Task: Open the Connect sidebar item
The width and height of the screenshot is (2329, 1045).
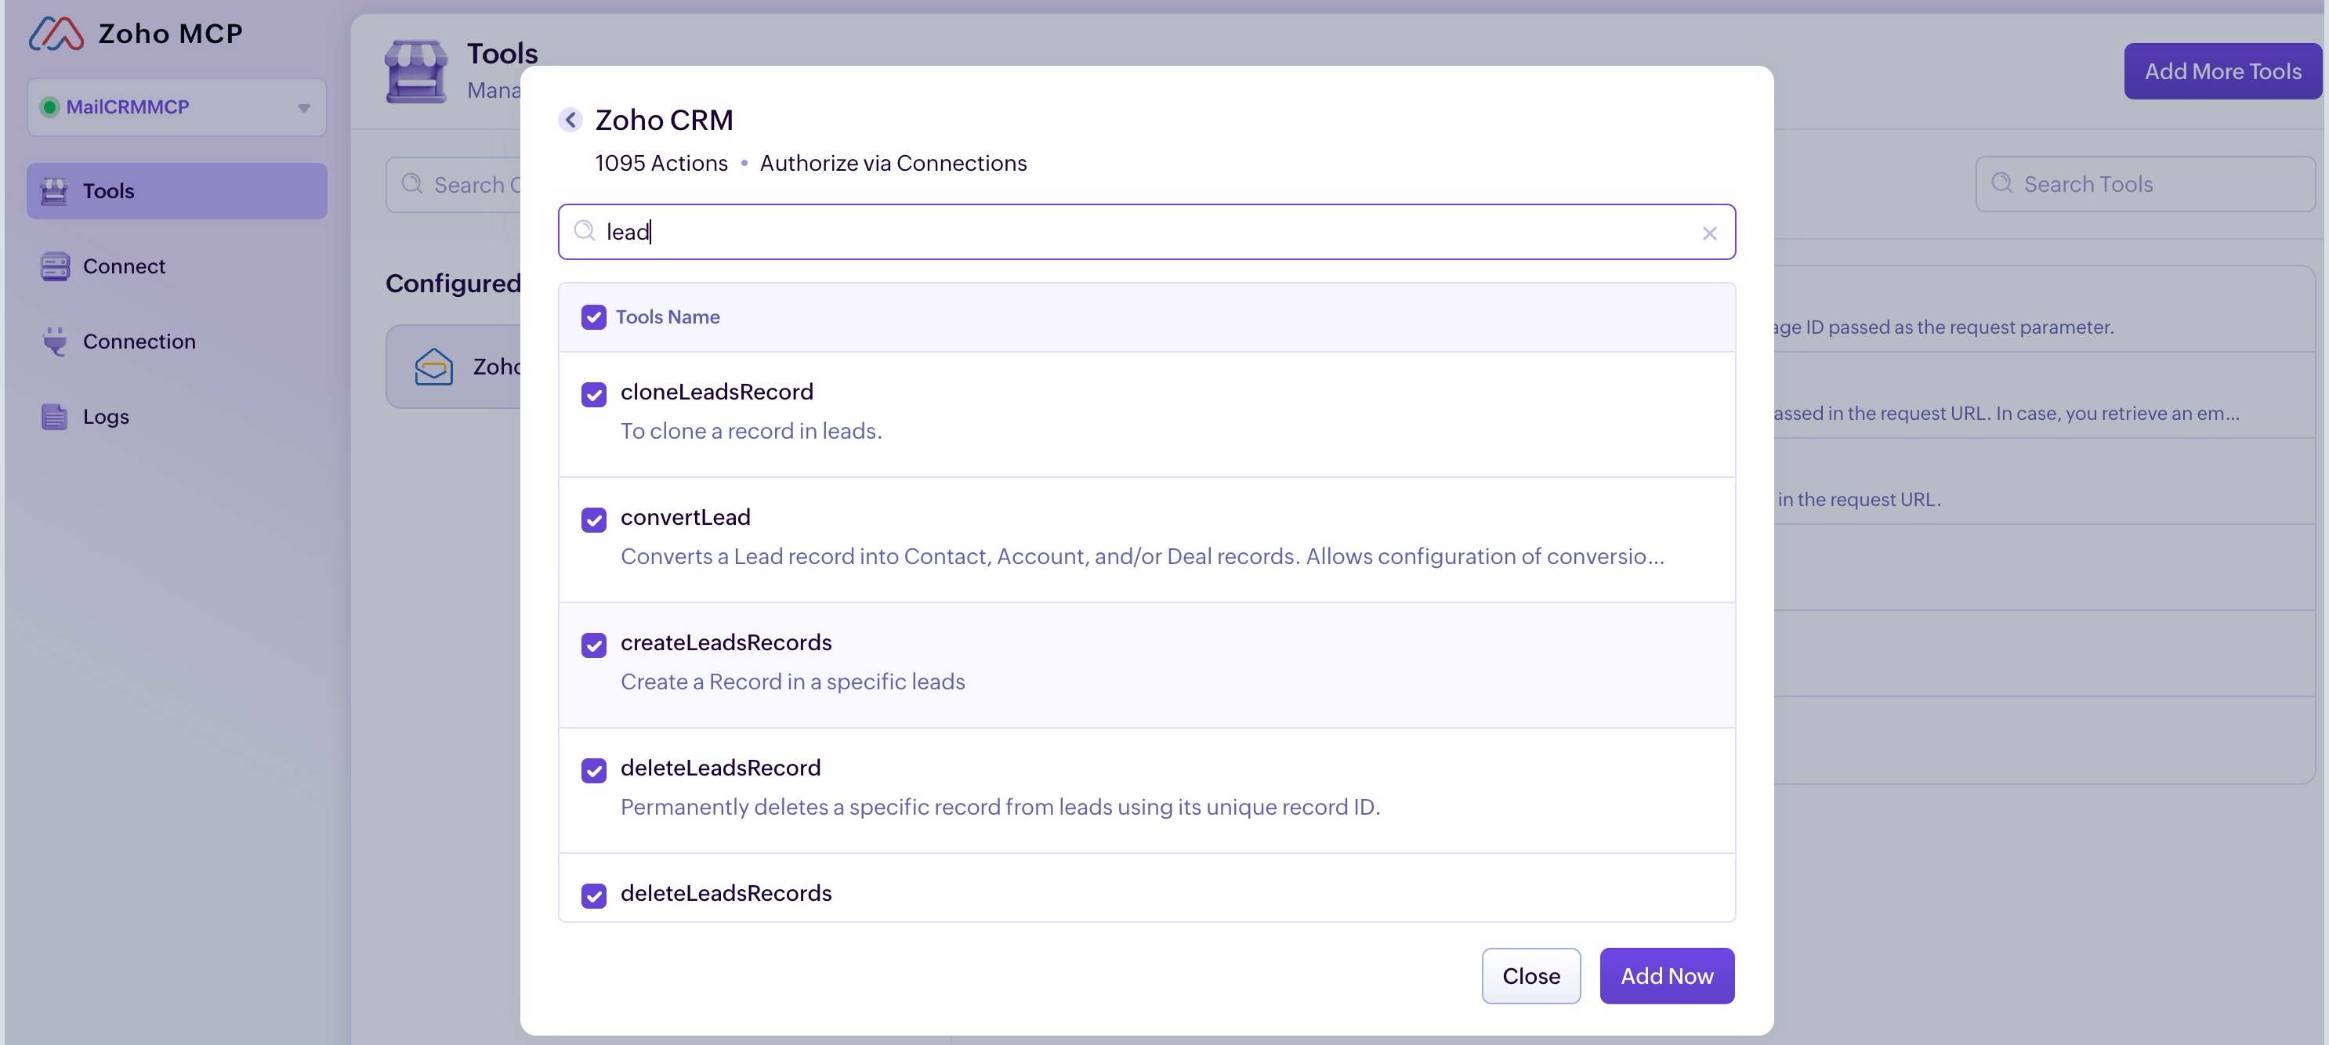Action: pos(176,266)
